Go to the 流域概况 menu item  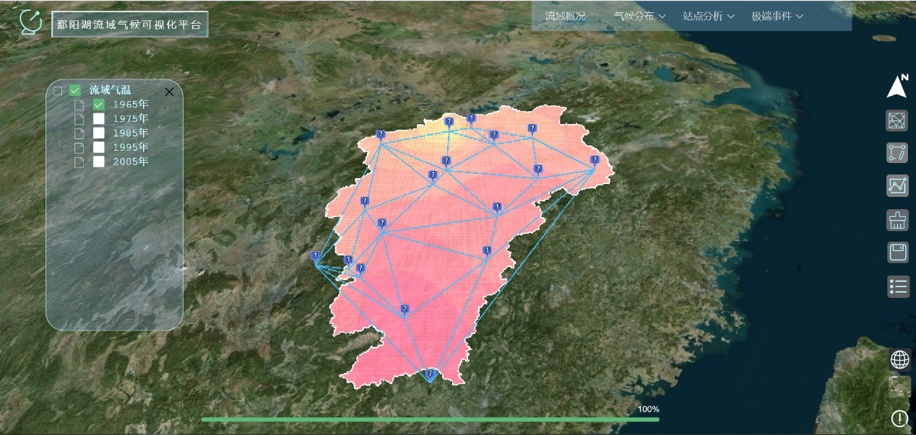point(566,17)
